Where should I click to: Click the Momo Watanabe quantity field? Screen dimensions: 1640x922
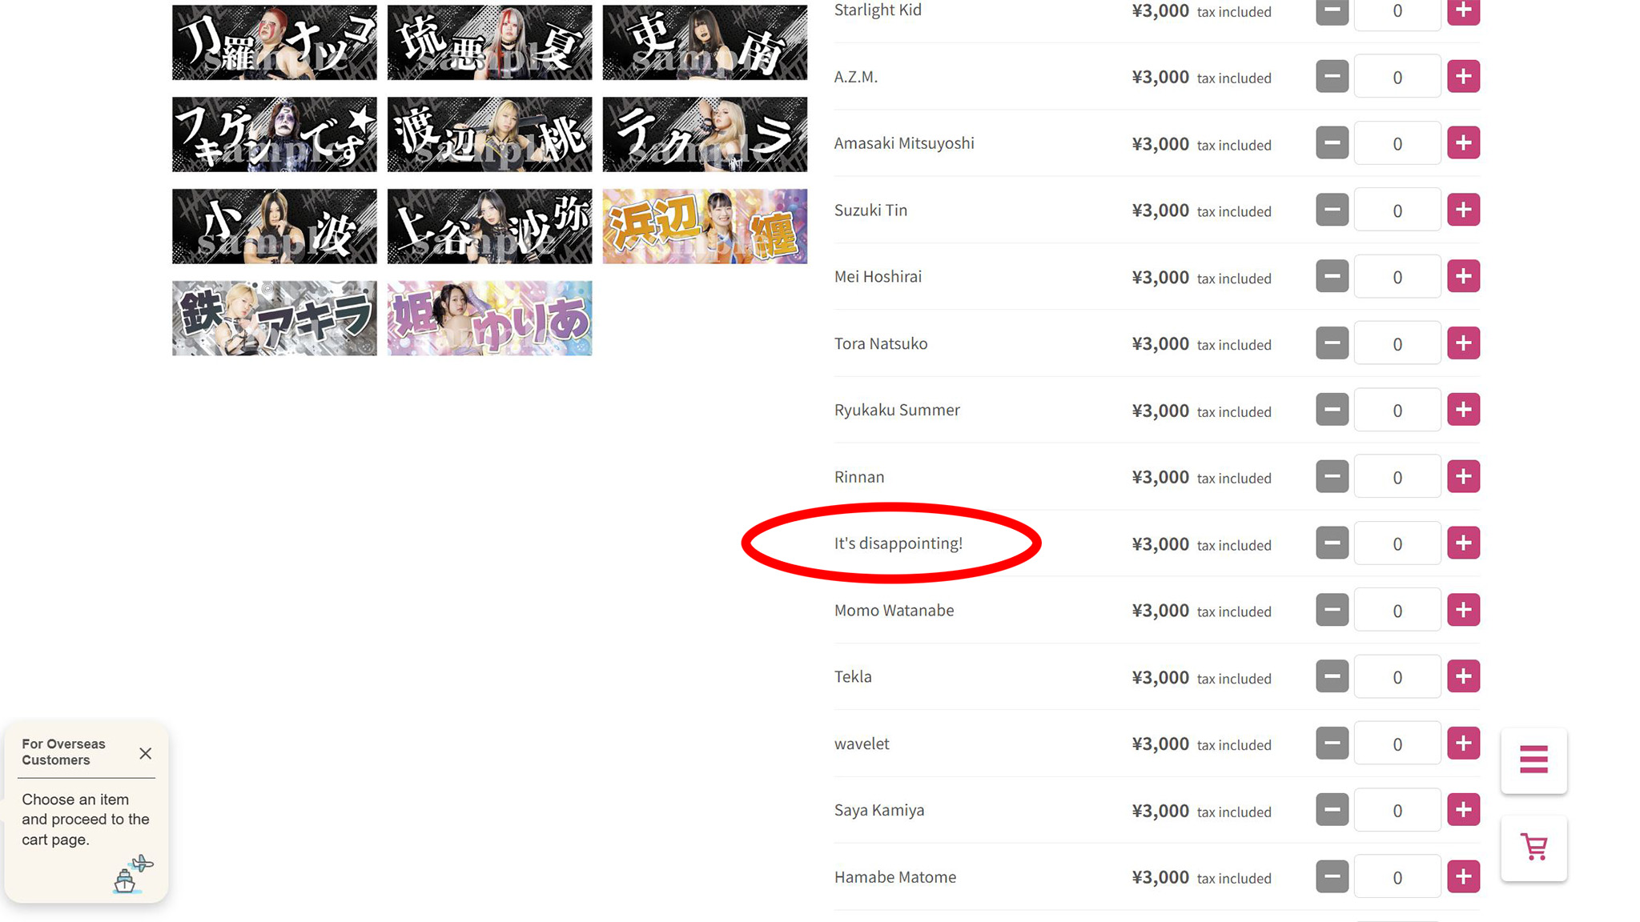click(1397, 610)
